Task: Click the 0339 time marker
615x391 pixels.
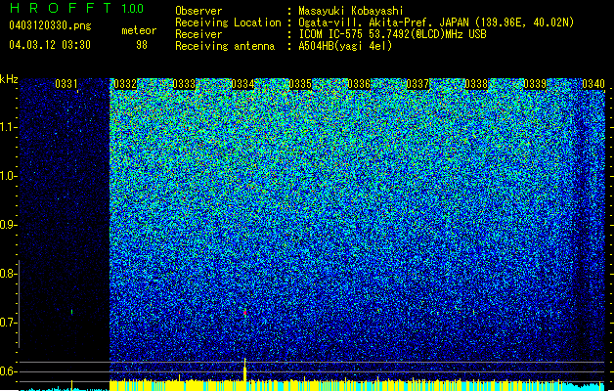Action: (535, 84)
